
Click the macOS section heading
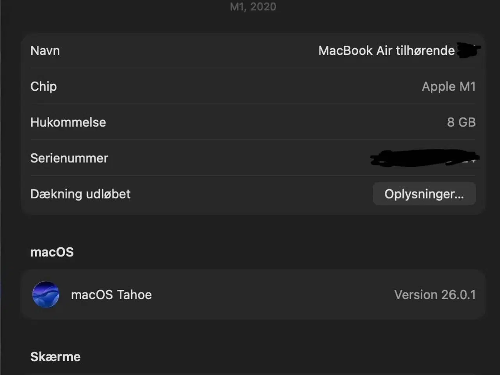coord(52,252)
